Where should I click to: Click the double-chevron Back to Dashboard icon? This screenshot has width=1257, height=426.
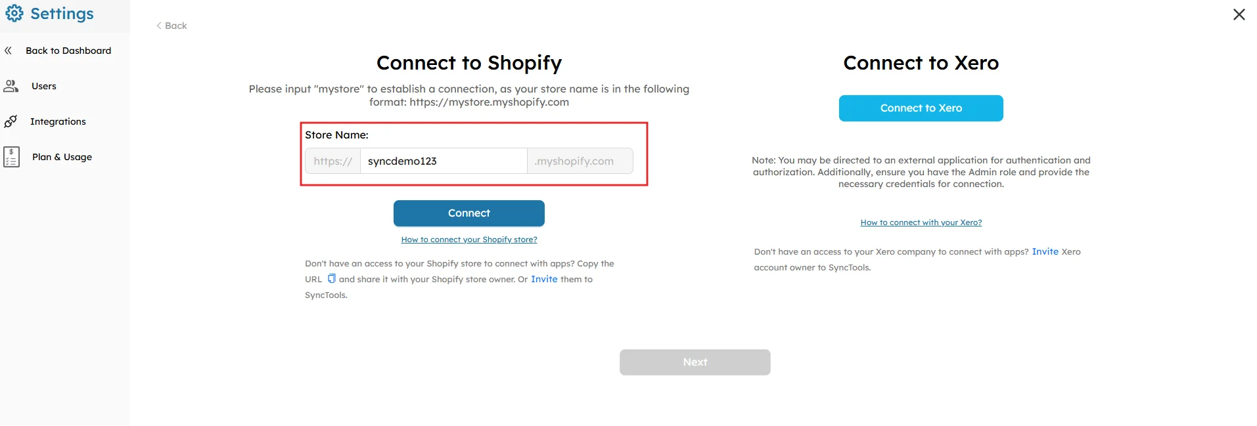click(9, 51)
